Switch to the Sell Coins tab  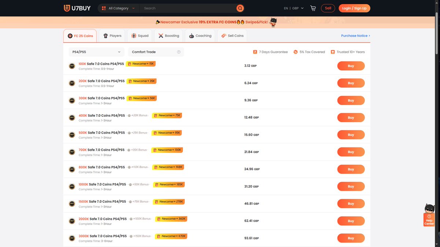pyautogui.click(x=232, y=35)
